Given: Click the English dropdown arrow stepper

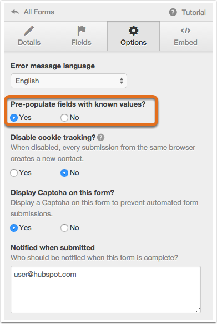Looking at the screenshot, I should pos(122,81).
